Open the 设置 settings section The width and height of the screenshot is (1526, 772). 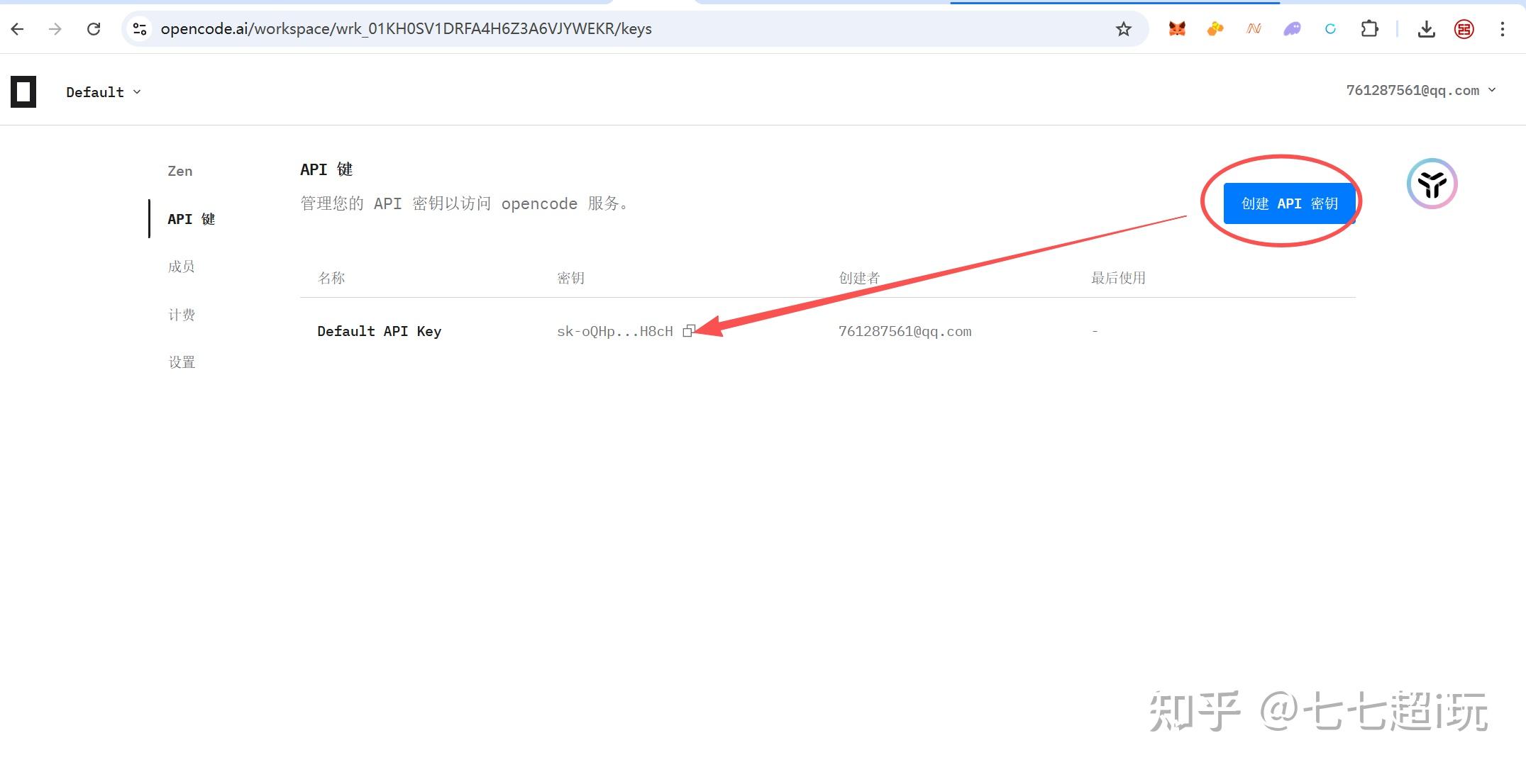tap(182, 362)
